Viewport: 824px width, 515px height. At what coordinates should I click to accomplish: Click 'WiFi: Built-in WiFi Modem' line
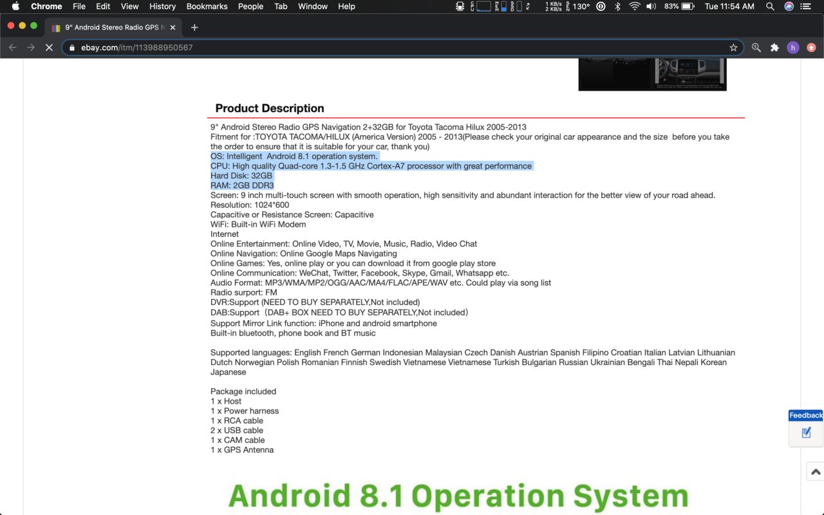pos(258,224)
